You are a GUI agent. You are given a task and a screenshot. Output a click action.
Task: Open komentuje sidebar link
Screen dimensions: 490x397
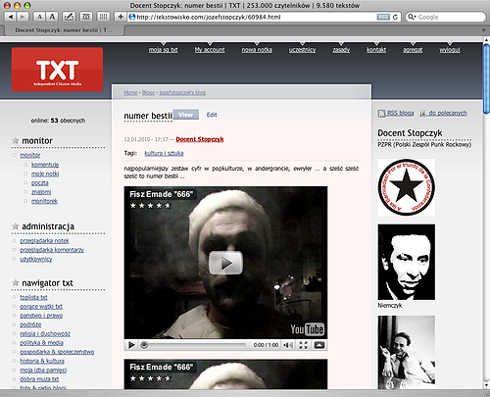point(45,165)
